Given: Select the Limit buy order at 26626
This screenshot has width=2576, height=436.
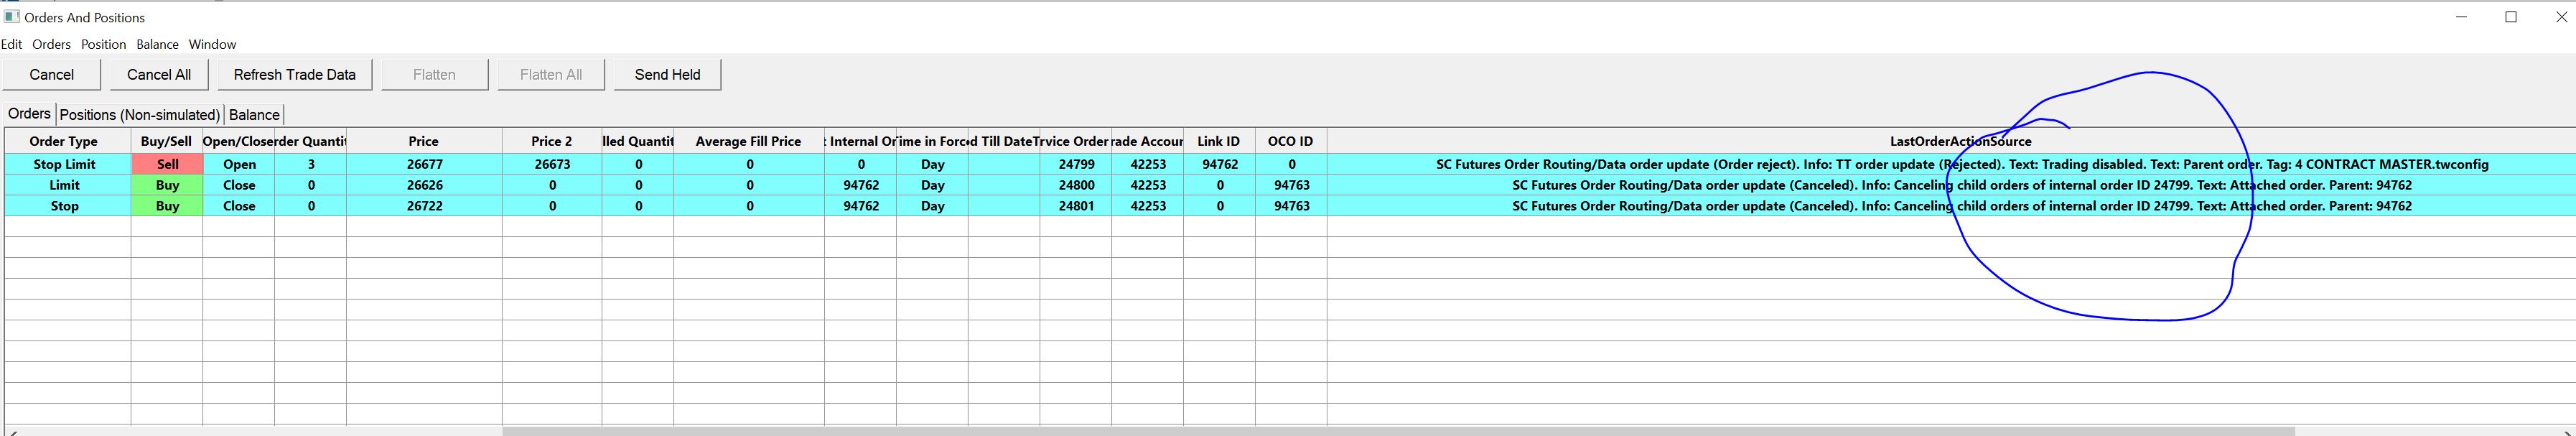Looking at the screenshot, I should 64,185.
